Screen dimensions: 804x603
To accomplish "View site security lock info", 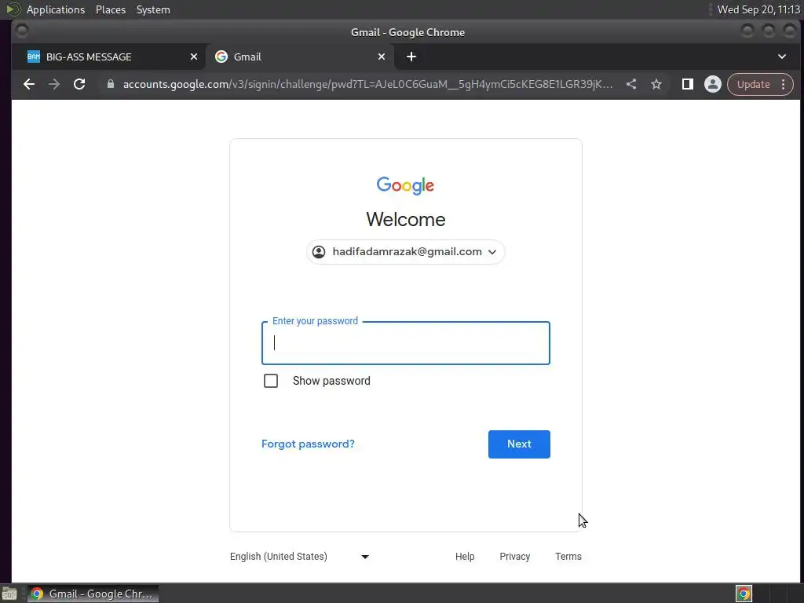I will (x=110, y=84).
